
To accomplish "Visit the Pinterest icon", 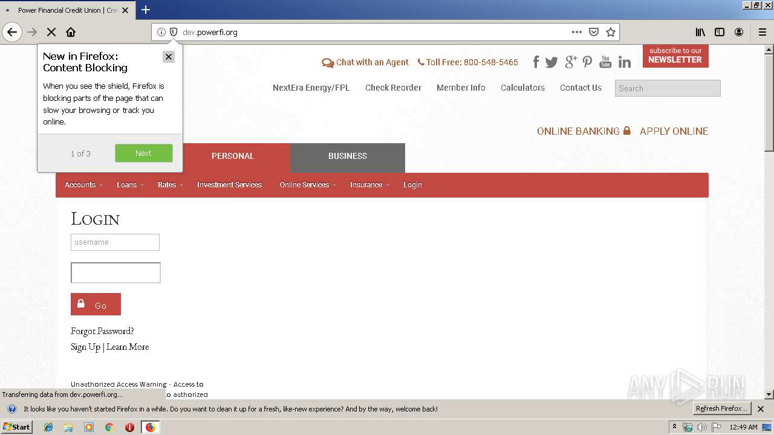I will point(587,62).
